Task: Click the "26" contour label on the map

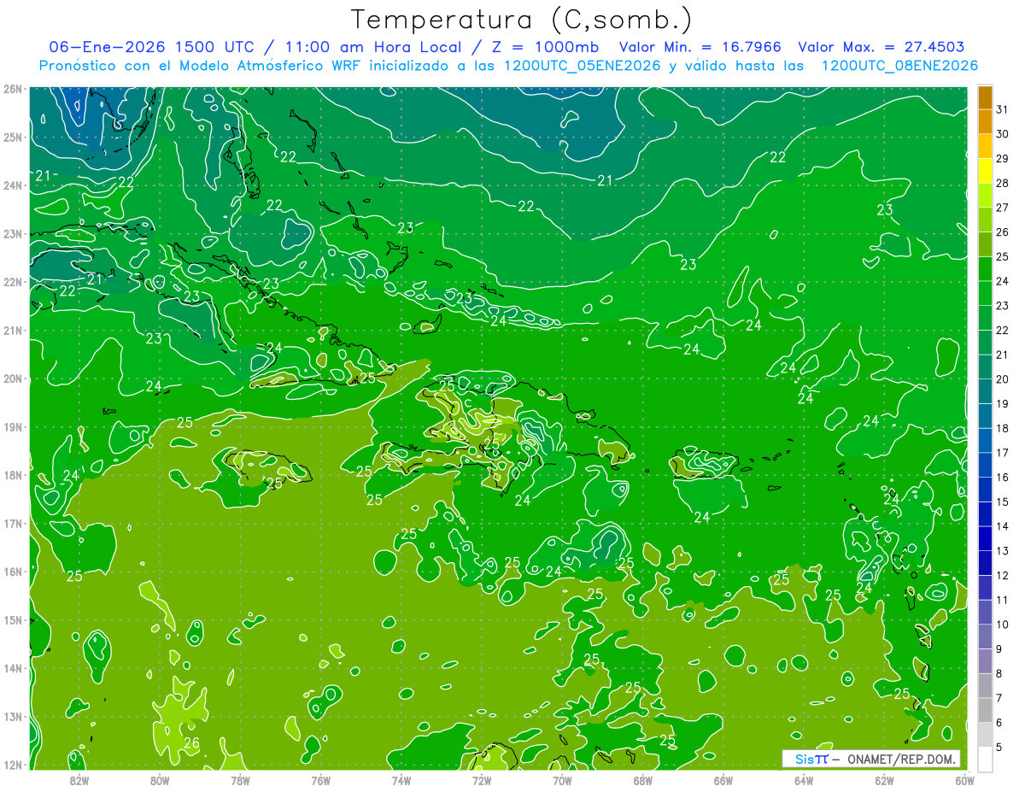Action: click(x=191, y=742)
